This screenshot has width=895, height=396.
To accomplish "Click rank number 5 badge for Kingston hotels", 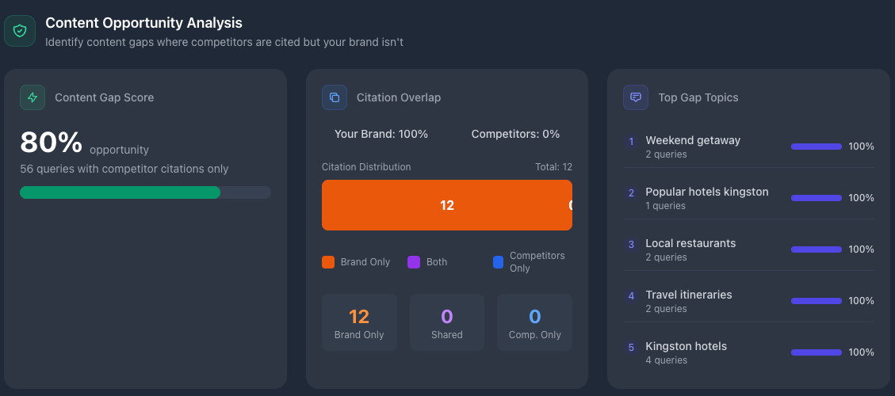I will (631, 348).
